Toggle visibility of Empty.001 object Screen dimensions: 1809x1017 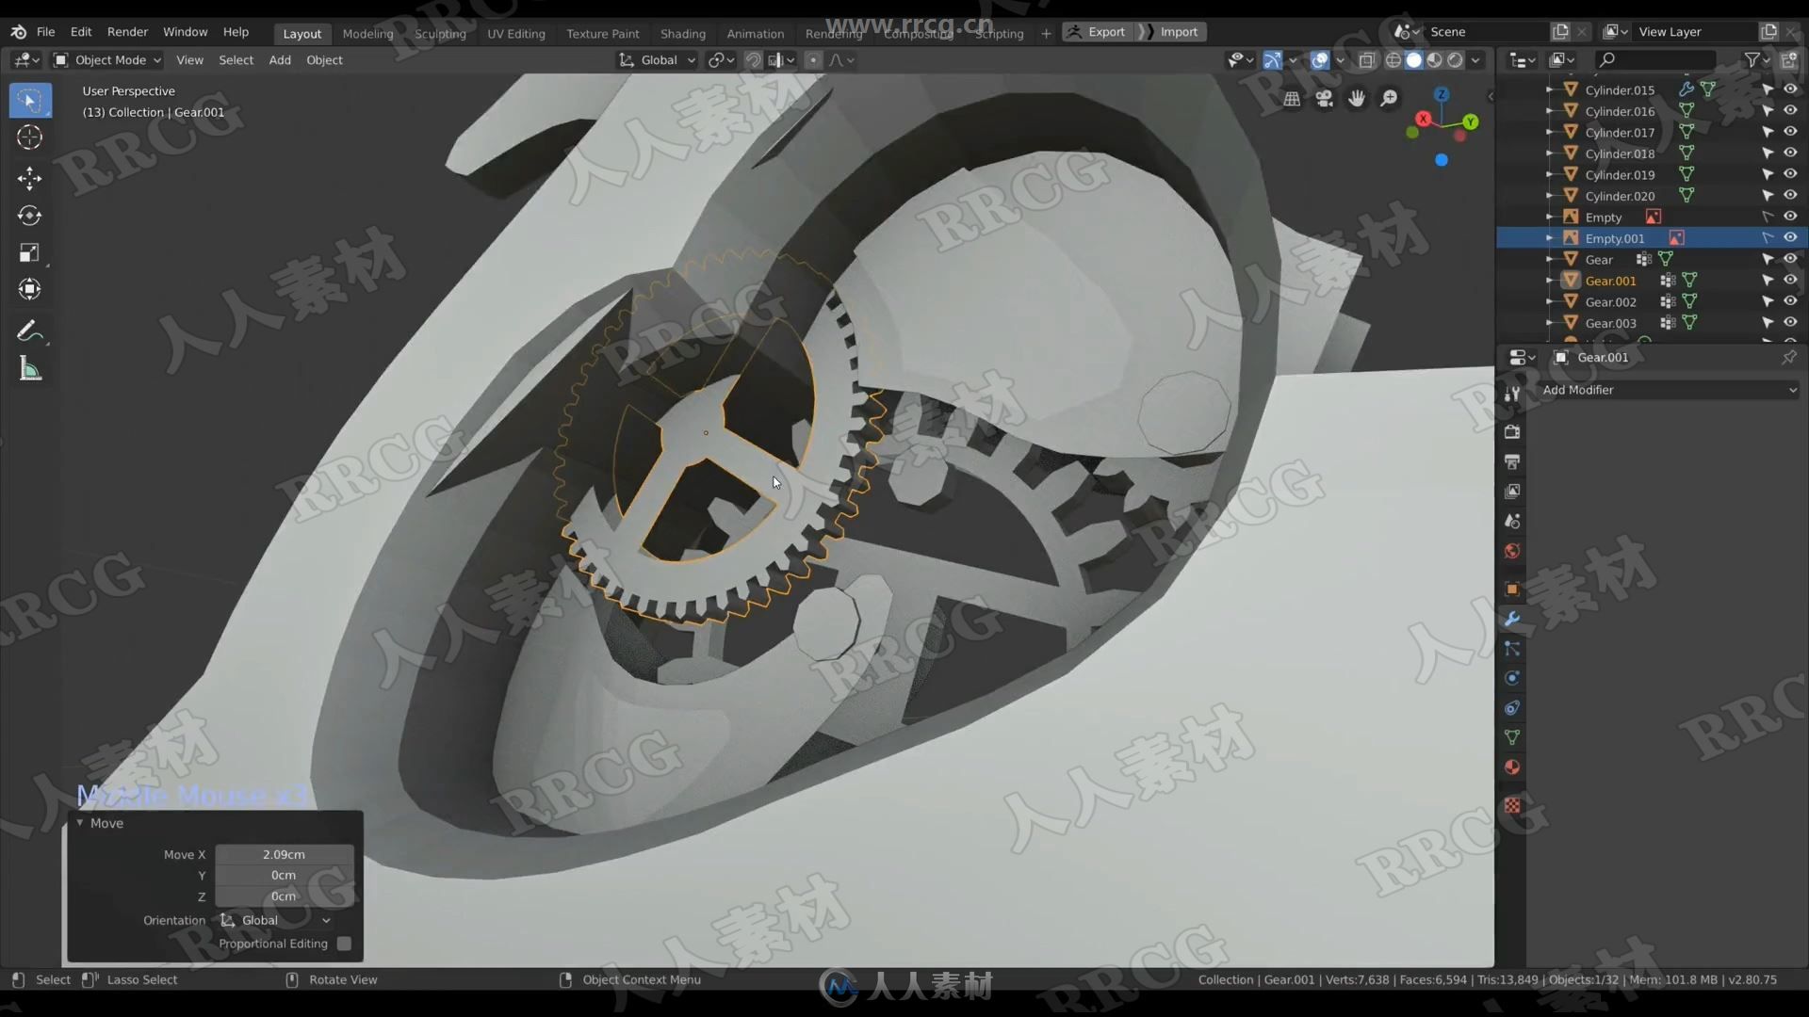coord(1789,237)
